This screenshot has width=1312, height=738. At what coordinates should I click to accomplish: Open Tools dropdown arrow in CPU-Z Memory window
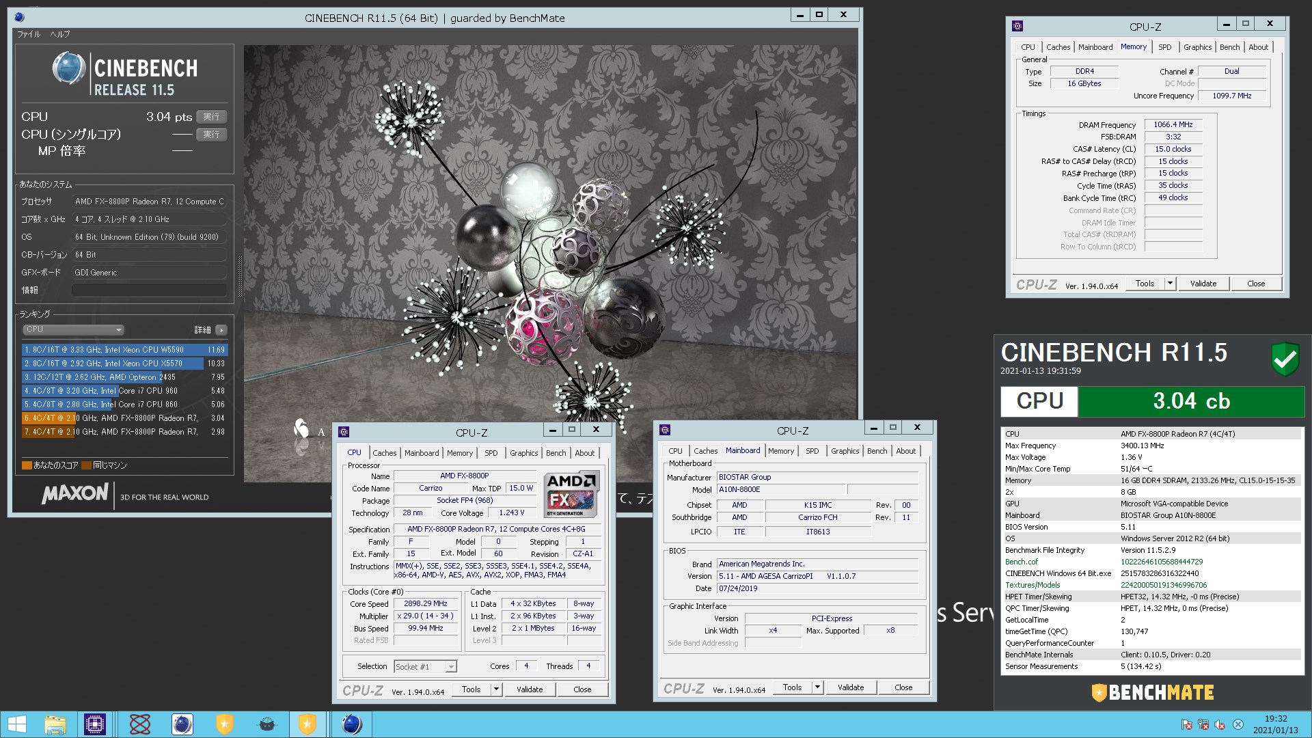click(1170, 284)
